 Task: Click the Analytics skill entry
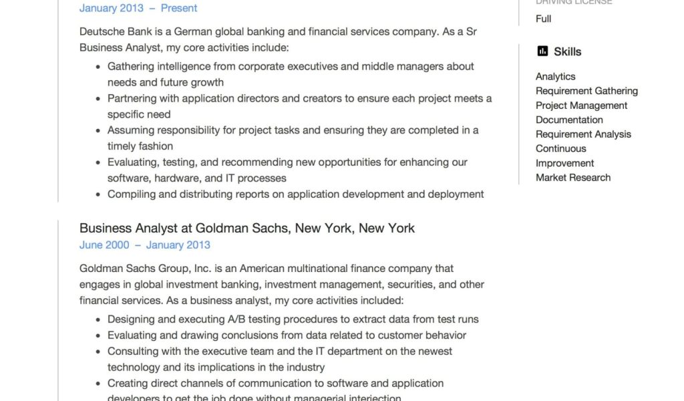555,77
